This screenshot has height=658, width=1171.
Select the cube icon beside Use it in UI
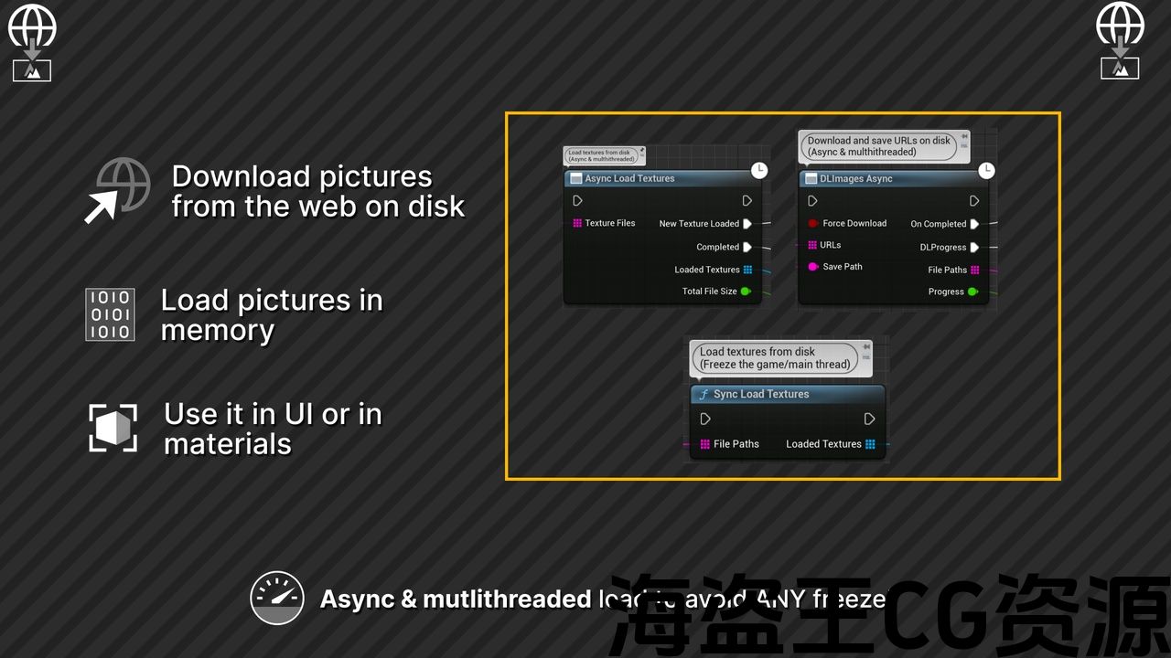coord(112,428)
